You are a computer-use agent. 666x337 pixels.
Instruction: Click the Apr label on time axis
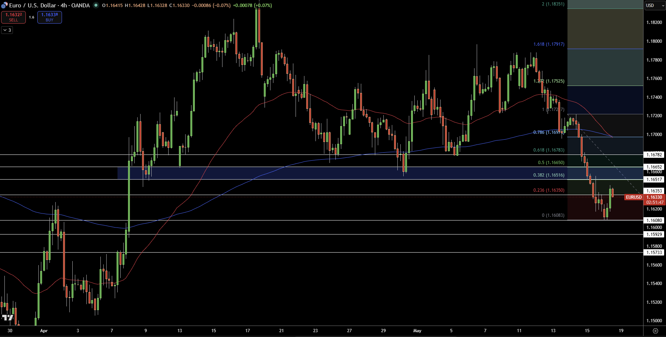point(44,331)
